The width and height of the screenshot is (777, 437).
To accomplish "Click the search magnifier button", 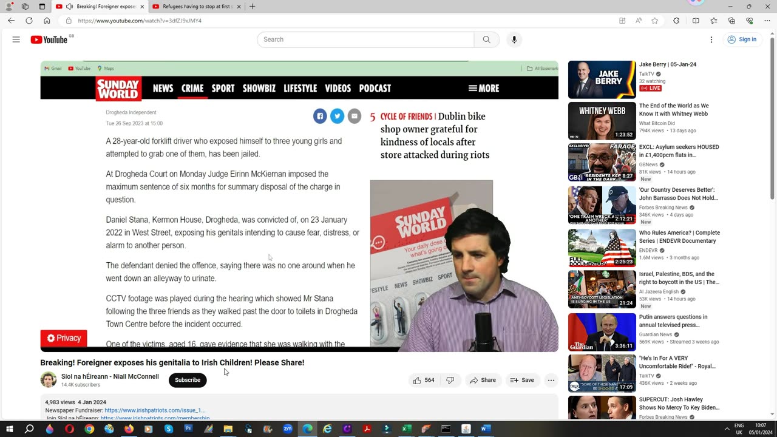I will 486,39.
